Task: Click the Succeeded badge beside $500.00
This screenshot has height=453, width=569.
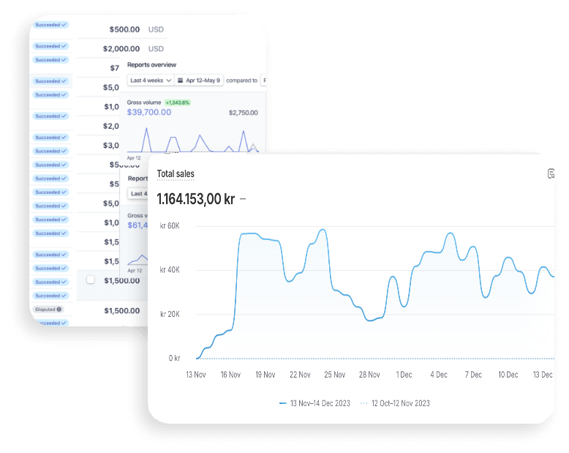Action: [50, 25]
